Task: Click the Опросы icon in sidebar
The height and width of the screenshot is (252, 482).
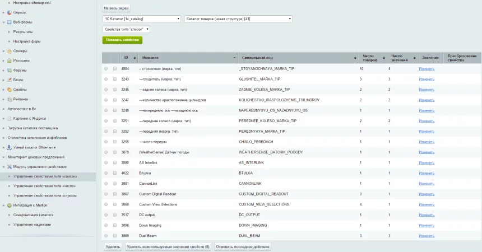Action: pos(9,12)
